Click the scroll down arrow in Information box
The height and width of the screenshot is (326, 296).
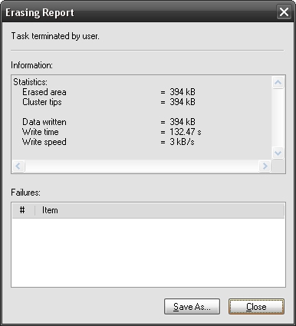(x=278, y=153)
